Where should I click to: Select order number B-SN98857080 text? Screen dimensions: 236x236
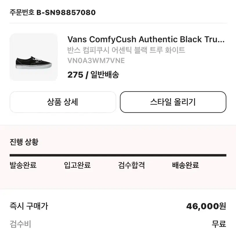[66, 12]
